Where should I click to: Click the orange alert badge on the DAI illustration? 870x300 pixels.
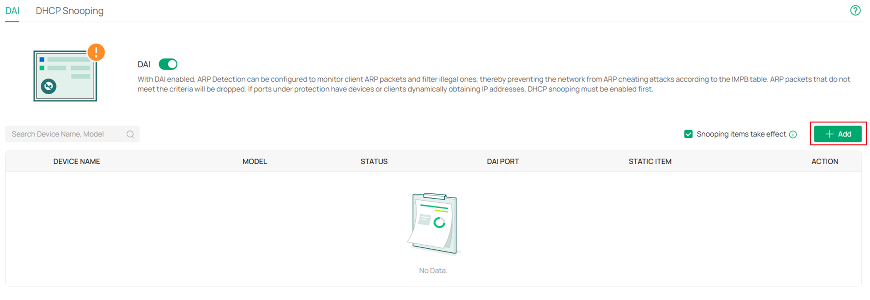click(x=96, y=52)
